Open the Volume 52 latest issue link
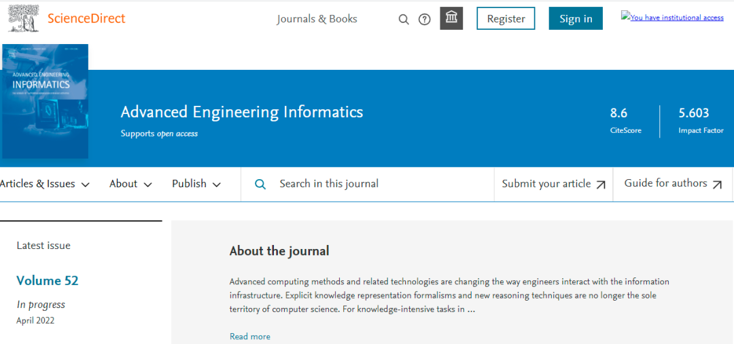The height and width of the screenshot is (344, 734). (48, 280)
